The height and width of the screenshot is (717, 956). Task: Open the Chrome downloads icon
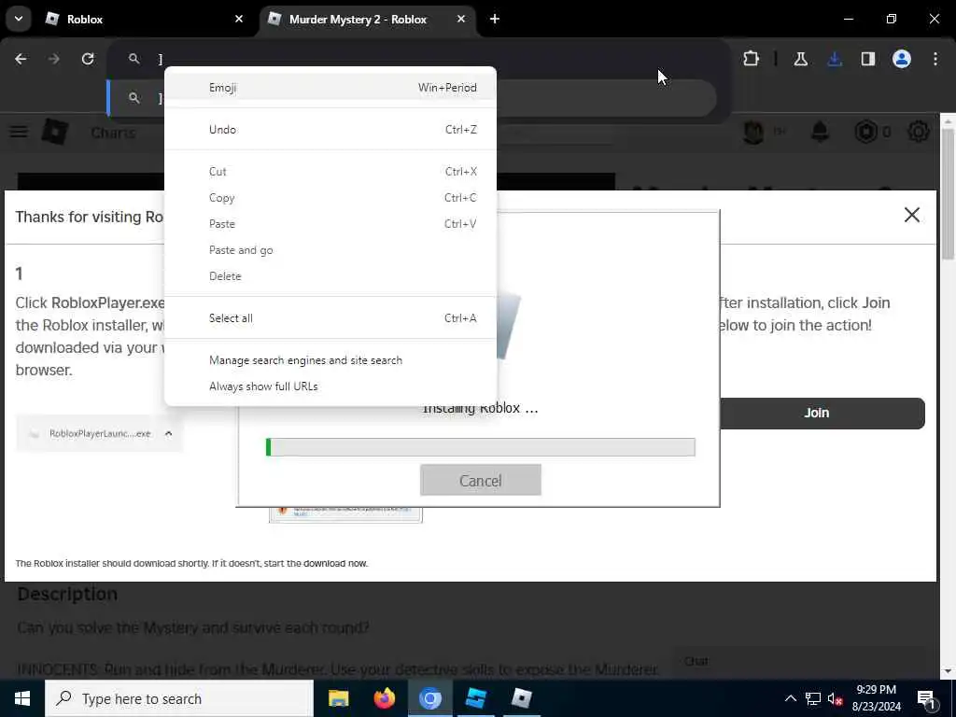click(835, 59)
